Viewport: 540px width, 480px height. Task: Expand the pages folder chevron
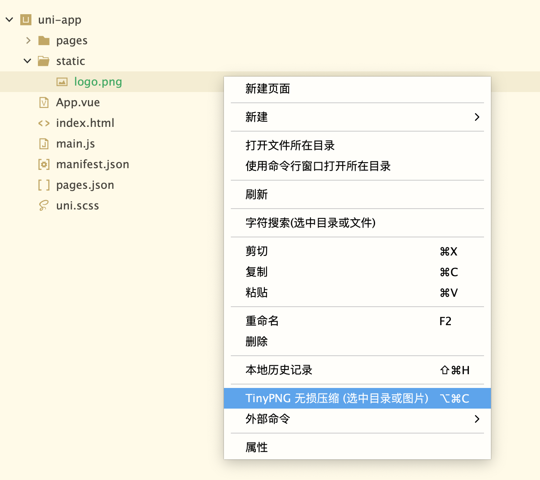(x=28, y=40)
